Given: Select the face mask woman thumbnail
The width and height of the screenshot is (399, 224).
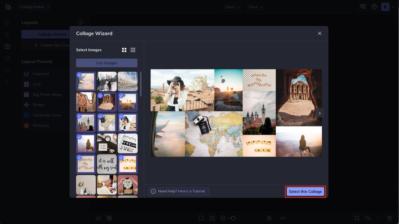Looking at the screenshot, I should 128,185.
